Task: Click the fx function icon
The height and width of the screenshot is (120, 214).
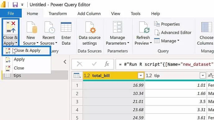Action: [107, 64]
